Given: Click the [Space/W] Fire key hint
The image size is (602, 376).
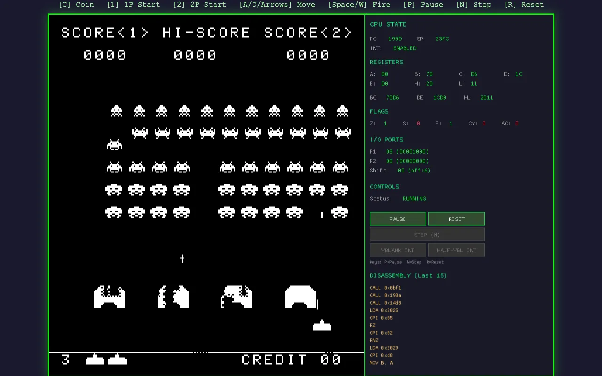Looking at the screenshot, I should [x=359, y=4].
